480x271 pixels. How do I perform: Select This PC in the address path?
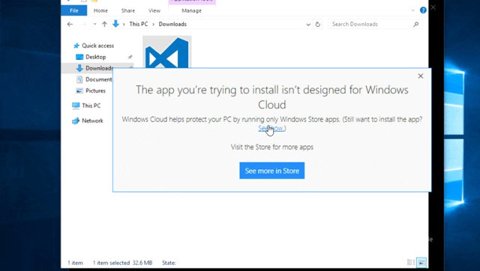click(138, 24)
